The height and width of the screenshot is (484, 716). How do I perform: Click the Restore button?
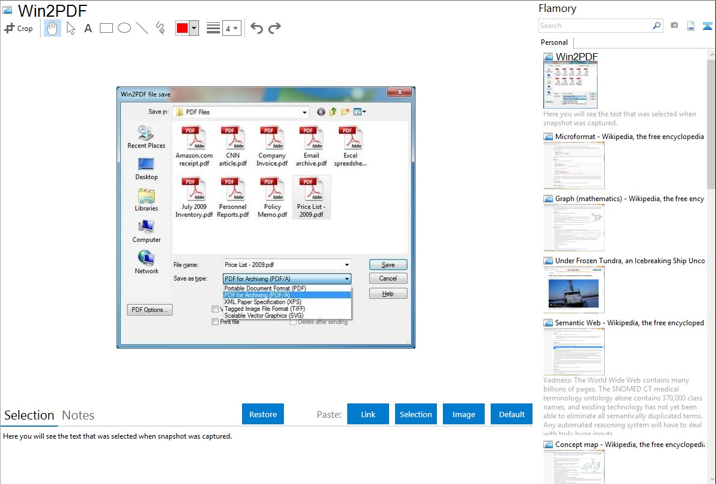(x=263, y=414)
